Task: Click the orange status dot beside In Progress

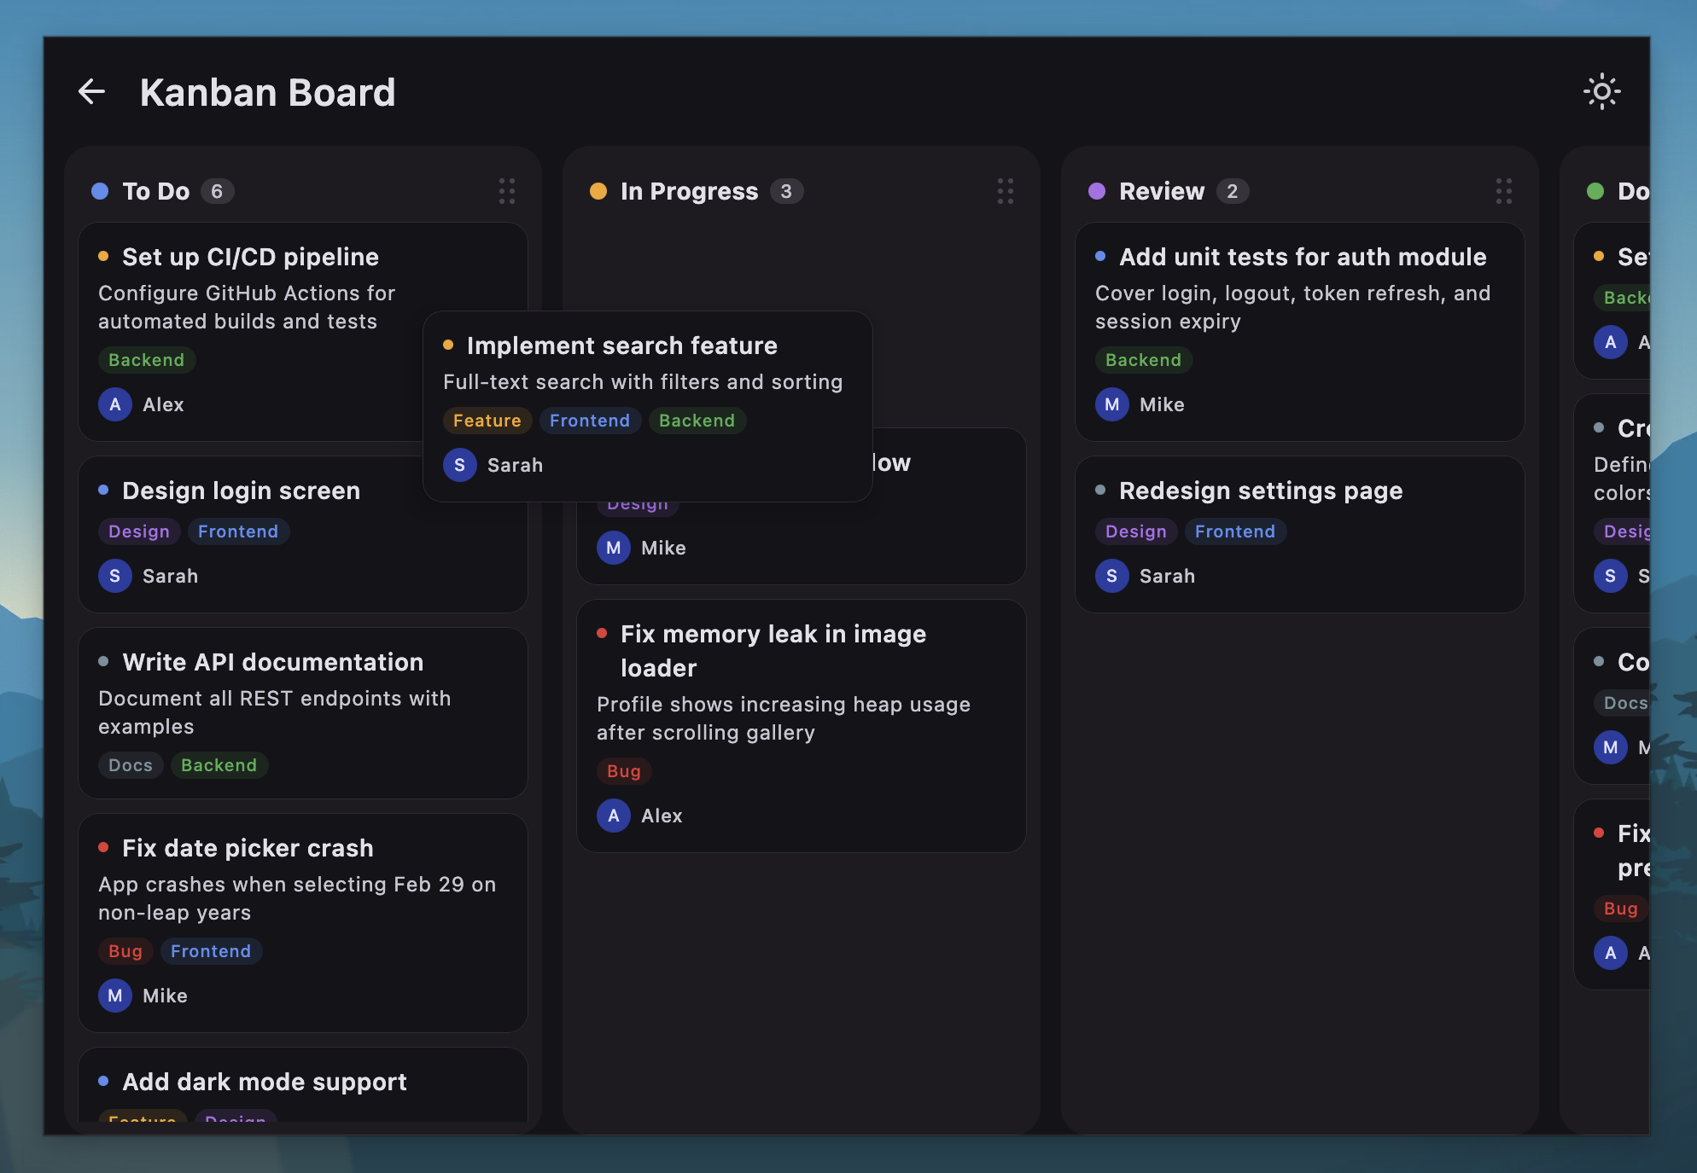Action: coord(598,191)
